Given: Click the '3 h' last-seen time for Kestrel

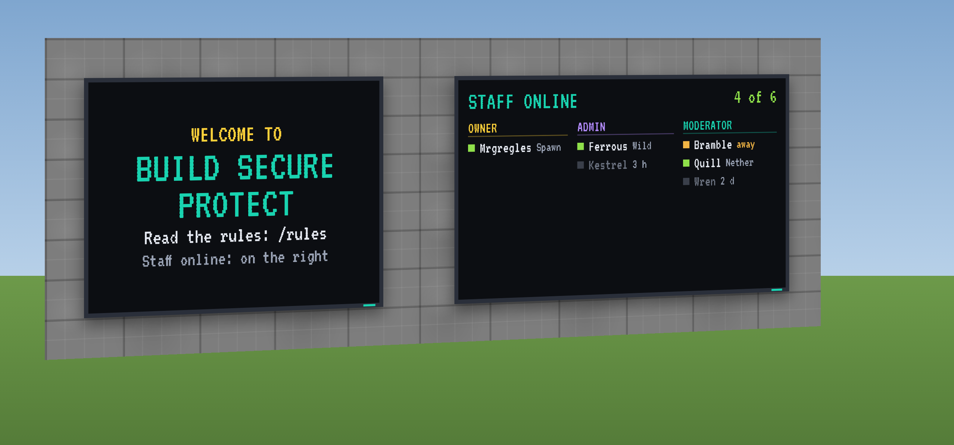Looking at the screenshot, I should 640,164.
